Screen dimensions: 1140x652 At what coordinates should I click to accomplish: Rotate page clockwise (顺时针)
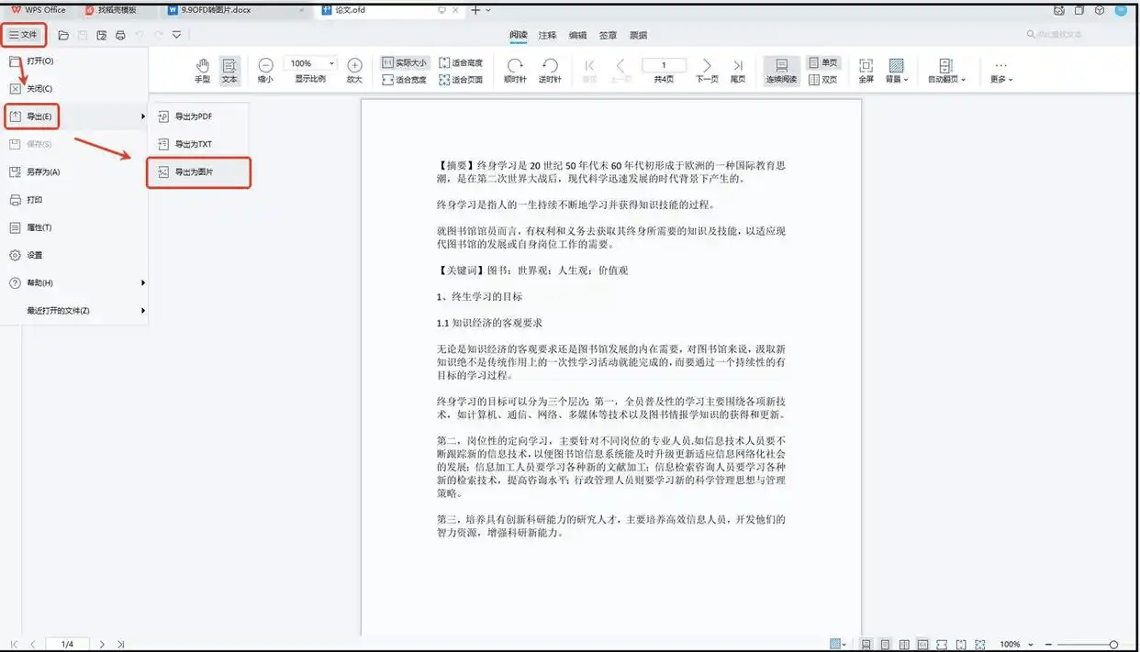pos(516,71)
